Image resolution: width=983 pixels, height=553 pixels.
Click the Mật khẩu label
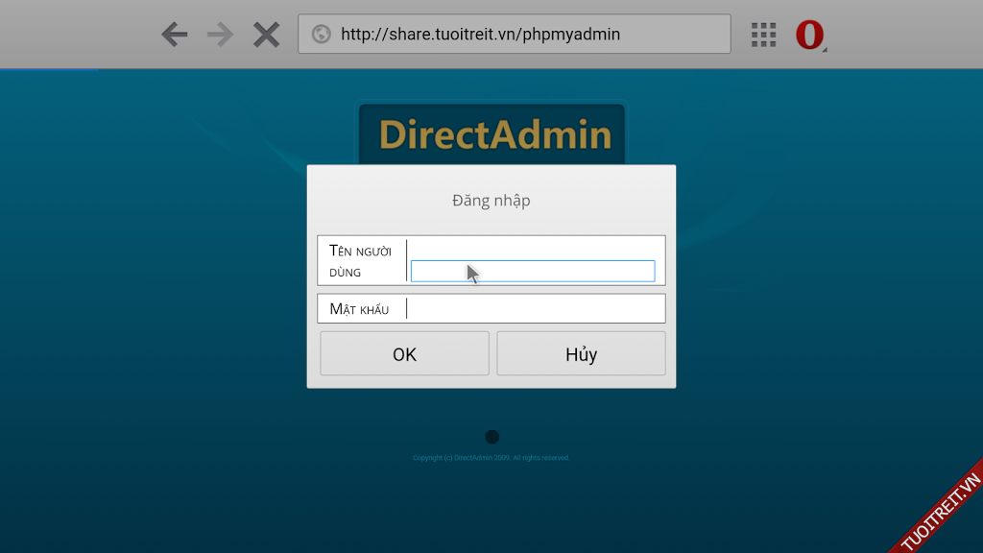[x=359, y=309]
